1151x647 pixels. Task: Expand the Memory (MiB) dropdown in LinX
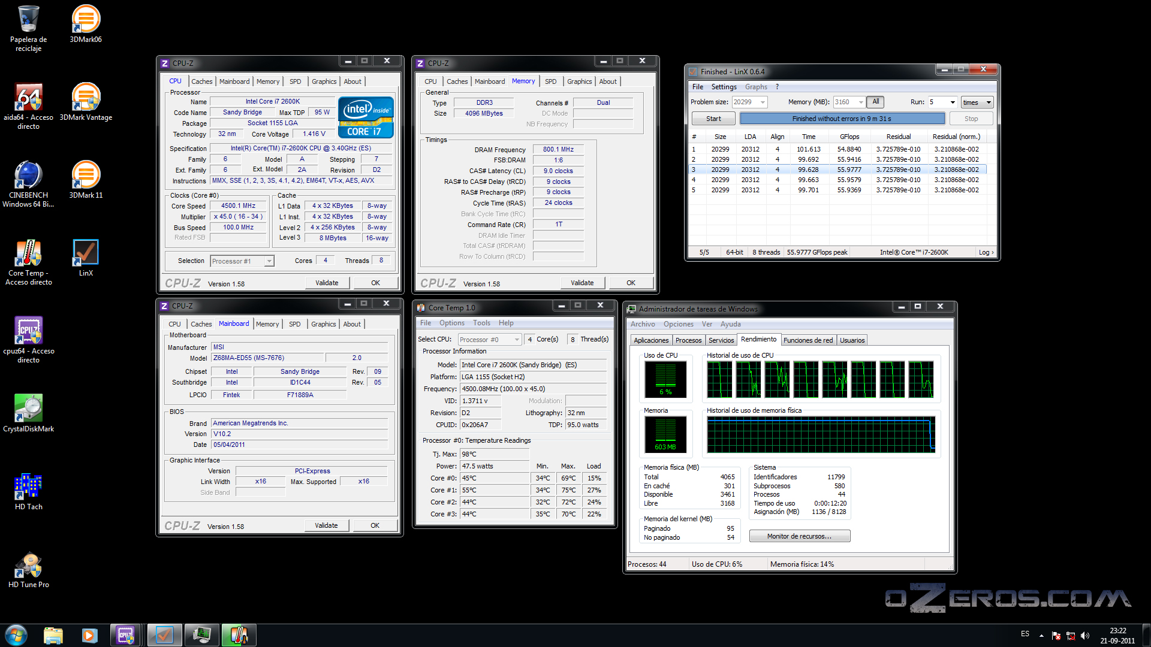pos(861,102)
